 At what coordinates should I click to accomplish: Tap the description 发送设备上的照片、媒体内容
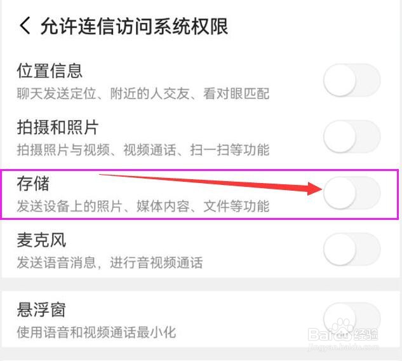103,207
